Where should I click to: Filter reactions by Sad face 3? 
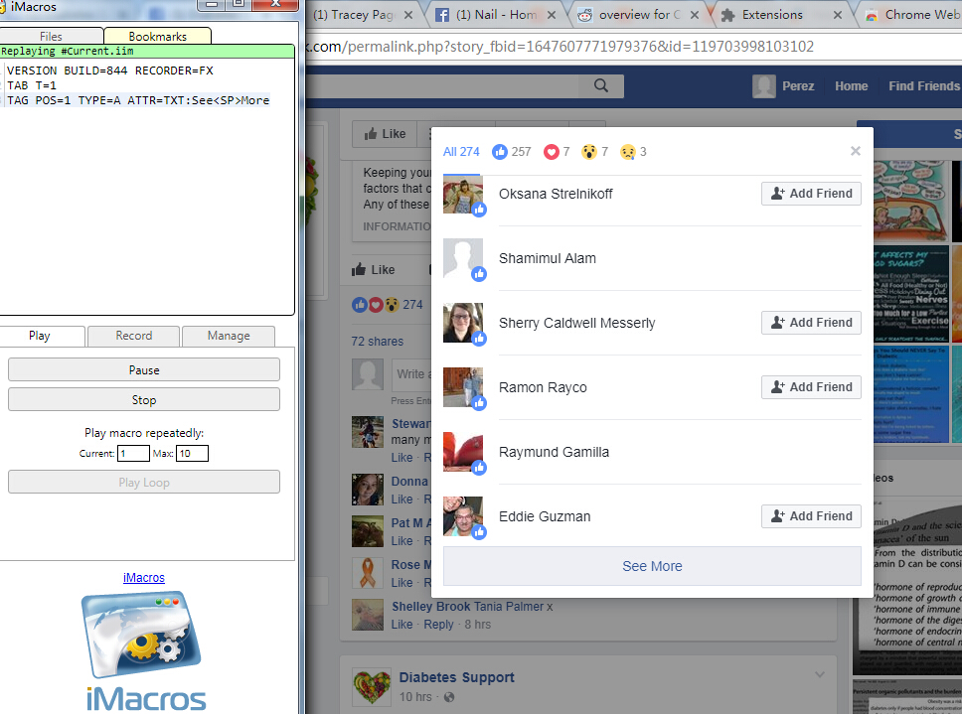[633, 151]
